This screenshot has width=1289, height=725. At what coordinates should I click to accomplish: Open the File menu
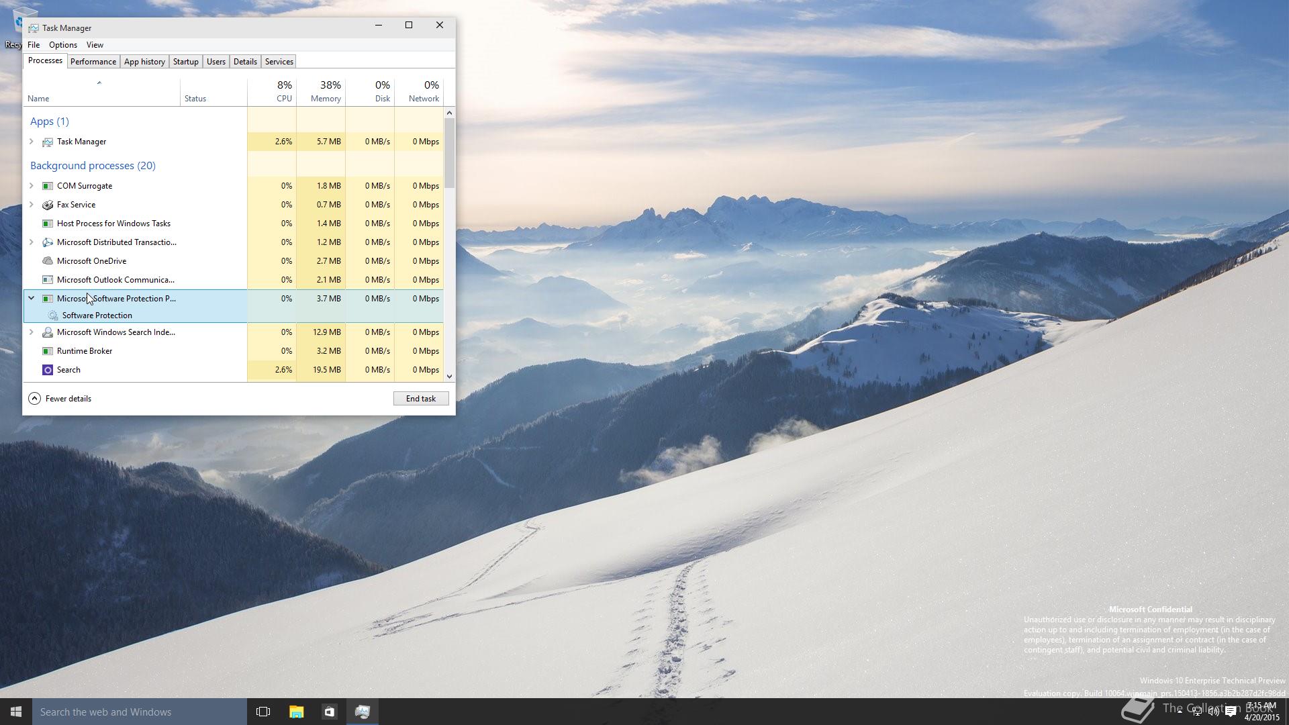(x=34, y=45)
